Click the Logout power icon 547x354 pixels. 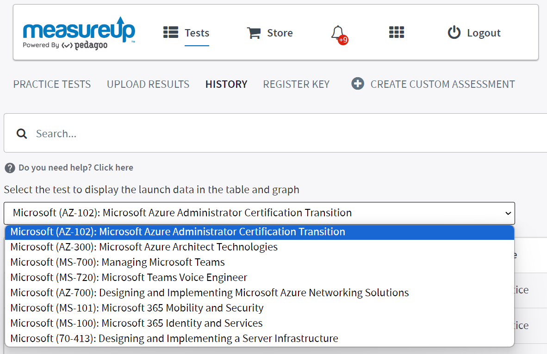454,33
